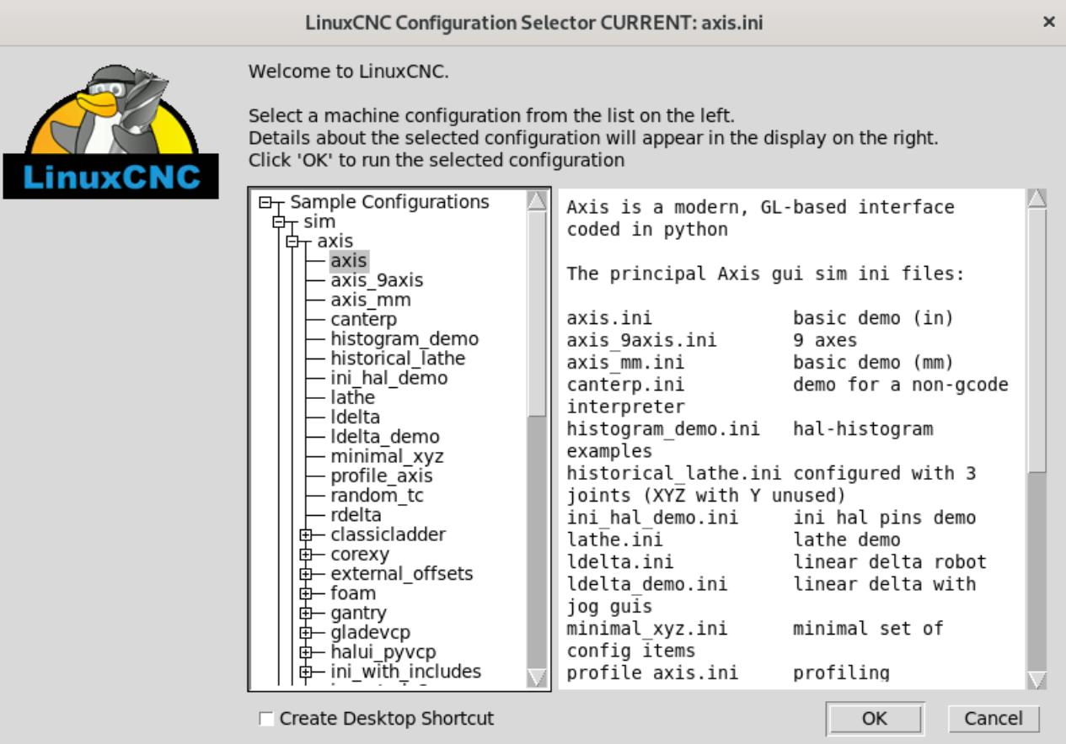Expand the gantry node
The width and height of the screenshot is (1066, 744).
(x=306, y=613)
